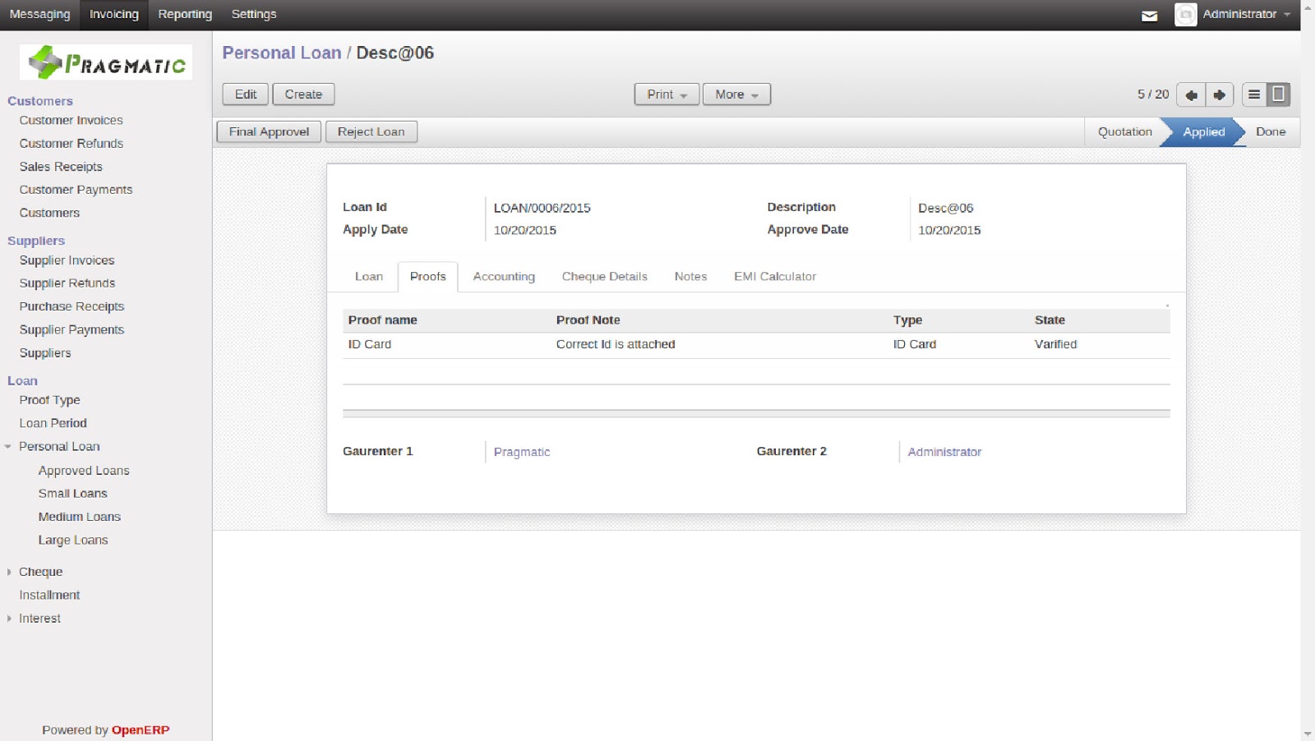Image resolution: width=1315 pixels, height=741 pixels.
Task: Open Customer Invoices in sidebar
Action: [71, 120]
